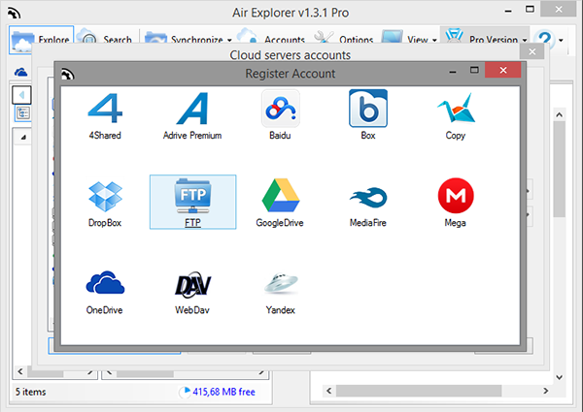
Task: Pick the WebDav server icon
Action: pyautogui.click(x=192, y=284)
